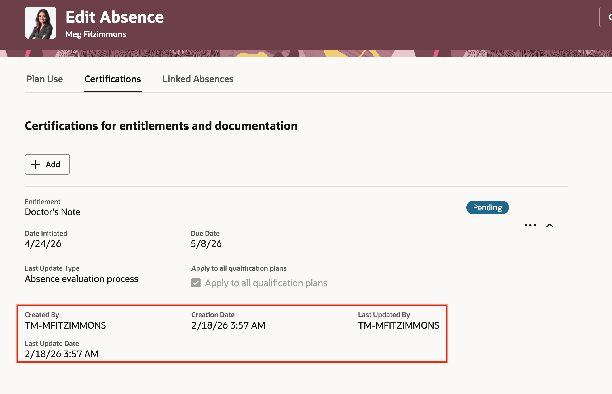
Task: Click Meg Fitzimmons profile photo
Action: pyautogui.click(x=40, y=23)
